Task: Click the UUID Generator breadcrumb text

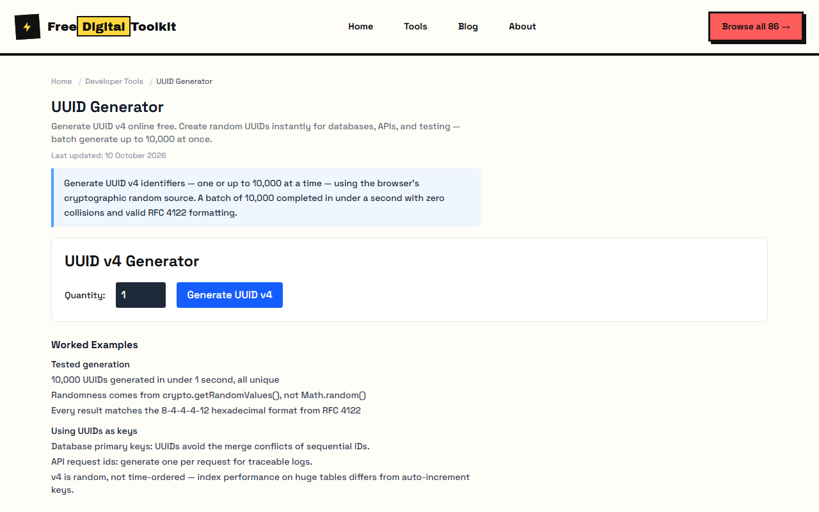Action: point(184,81)
